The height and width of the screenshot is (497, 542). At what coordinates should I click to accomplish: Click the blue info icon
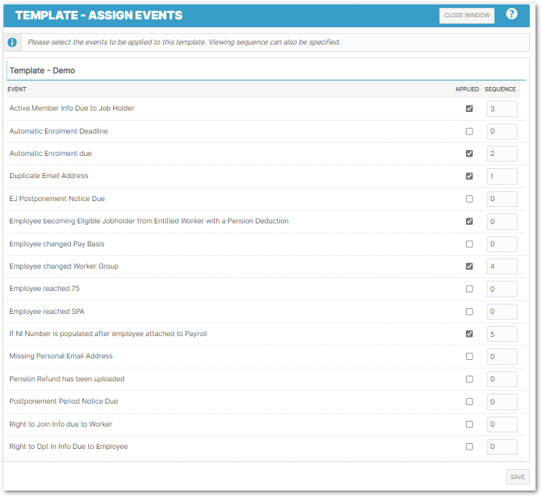pos(12,42)
